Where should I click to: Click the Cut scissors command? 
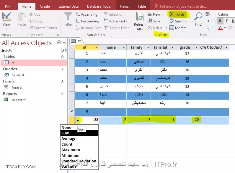coord(35,14)
